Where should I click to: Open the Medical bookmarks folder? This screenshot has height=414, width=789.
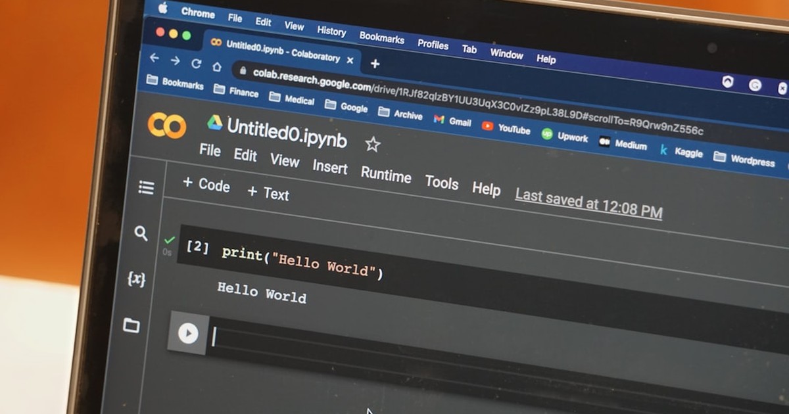click(x=292, y=99)
